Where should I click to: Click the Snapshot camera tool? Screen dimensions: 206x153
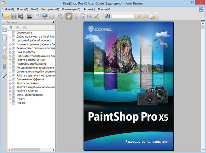pos(90,16)
